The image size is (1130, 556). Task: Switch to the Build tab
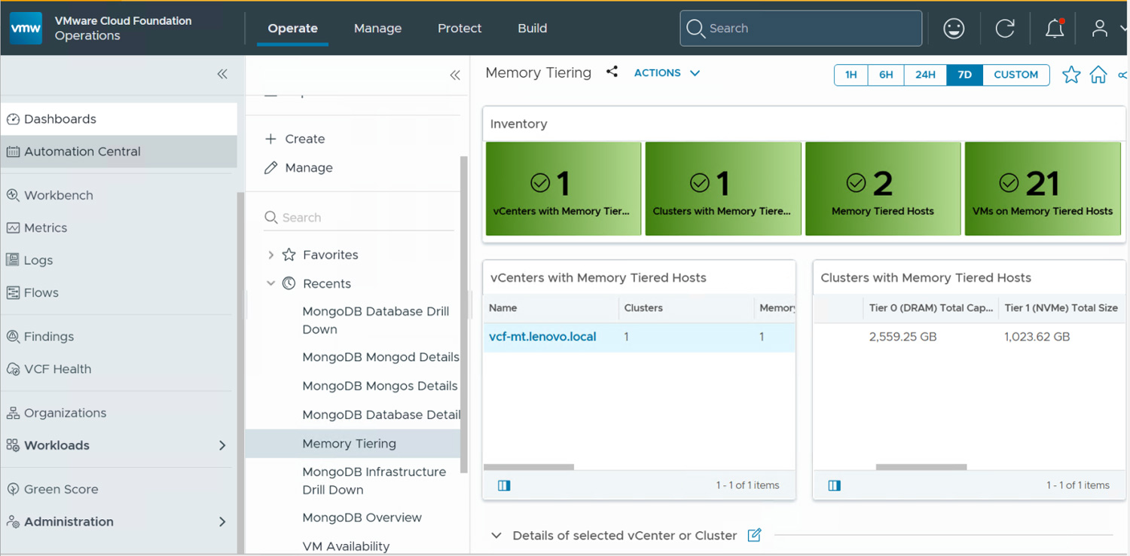click(532, 28)
